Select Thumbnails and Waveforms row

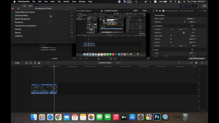tap(44, 26)
